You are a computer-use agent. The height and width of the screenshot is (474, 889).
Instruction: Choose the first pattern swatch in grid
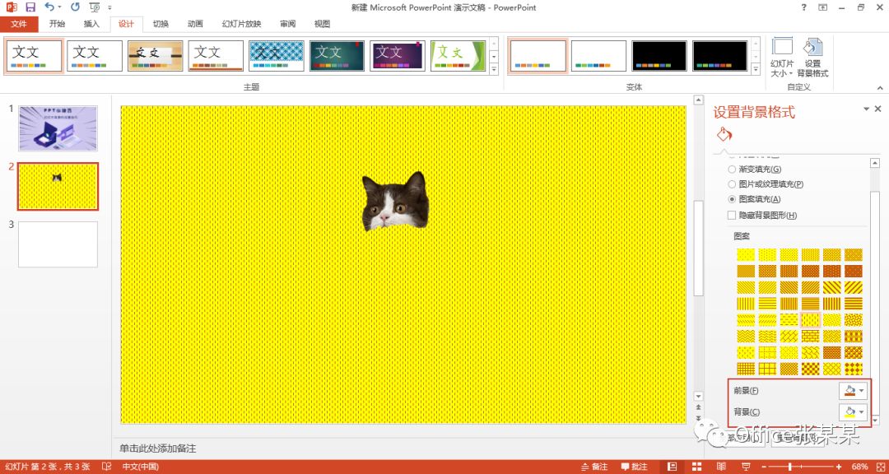[746, 254]
